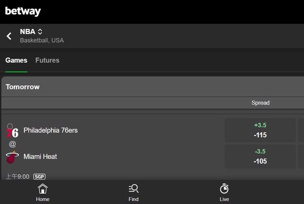Click the betway logo
This screenshot has height=204, width=304.
pyautogui.click(x=23, y=11)
